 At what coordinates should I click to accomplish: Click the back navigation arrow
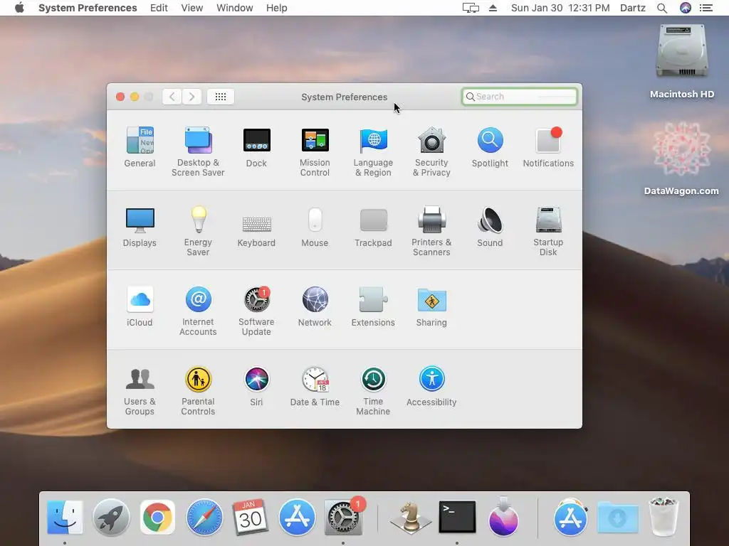click(172, 97)
